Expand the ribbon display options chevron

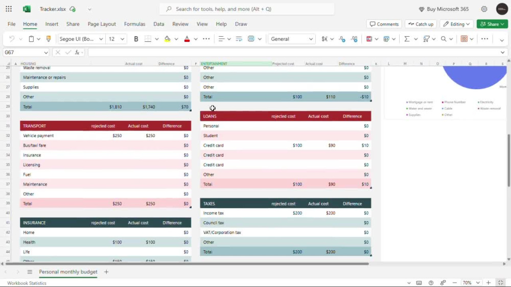click(502, 40)
